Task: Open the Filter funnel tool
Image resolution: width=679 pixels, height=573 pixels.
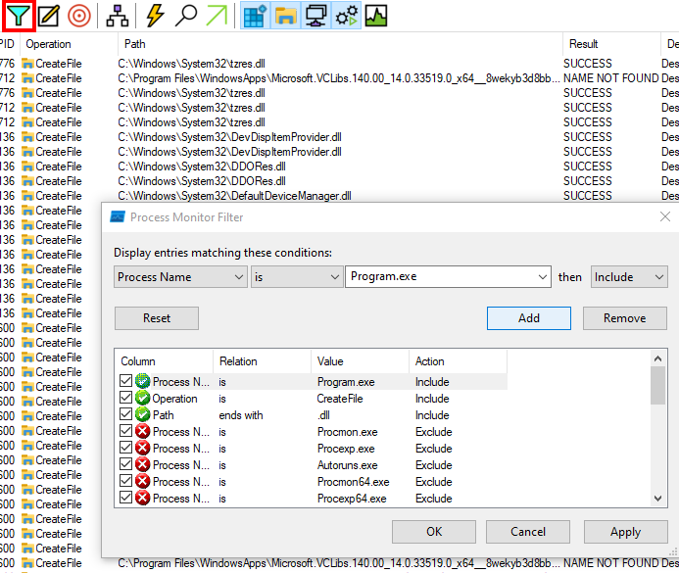Action: coord(19,16)
